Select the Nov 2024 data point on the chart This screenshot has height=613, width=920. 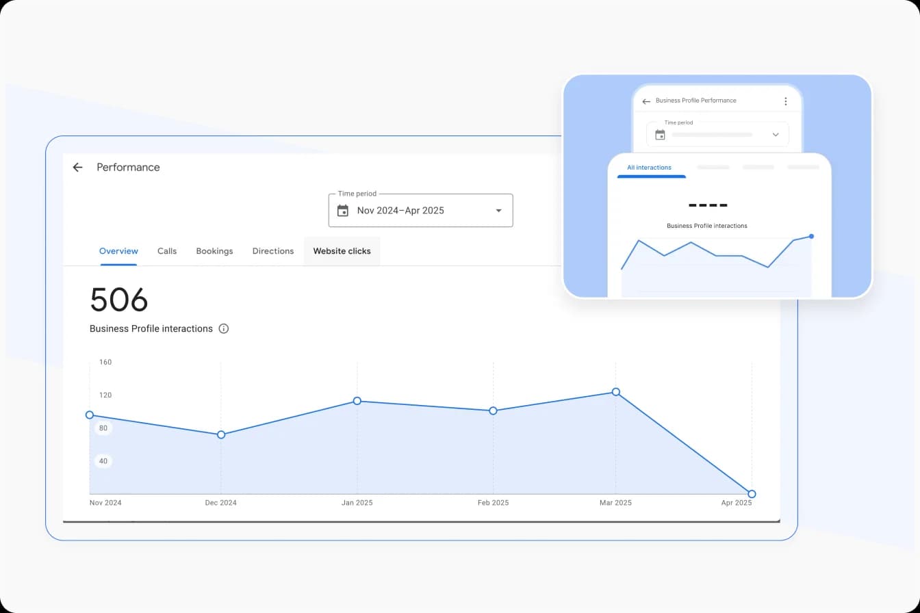[x=90, y=415]
